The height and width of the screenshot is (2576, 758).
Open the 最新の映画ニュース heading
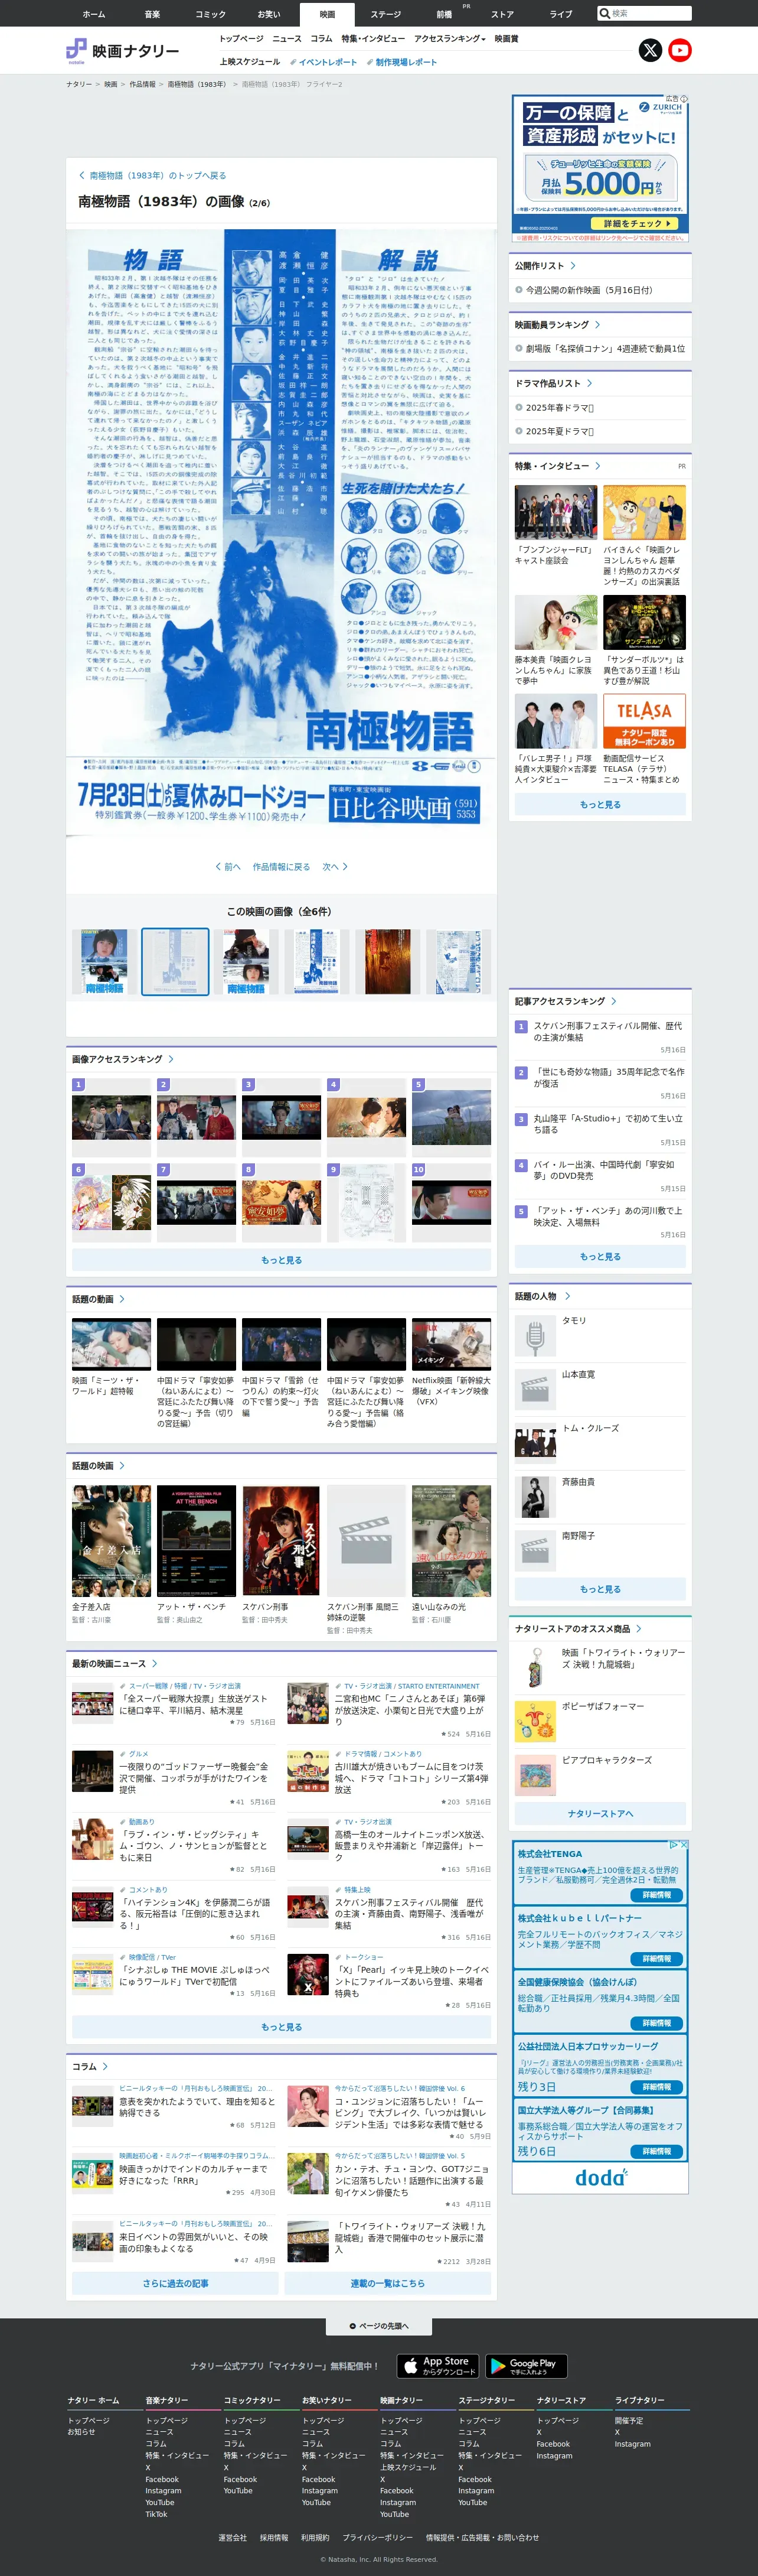(x=115, y=1663)
